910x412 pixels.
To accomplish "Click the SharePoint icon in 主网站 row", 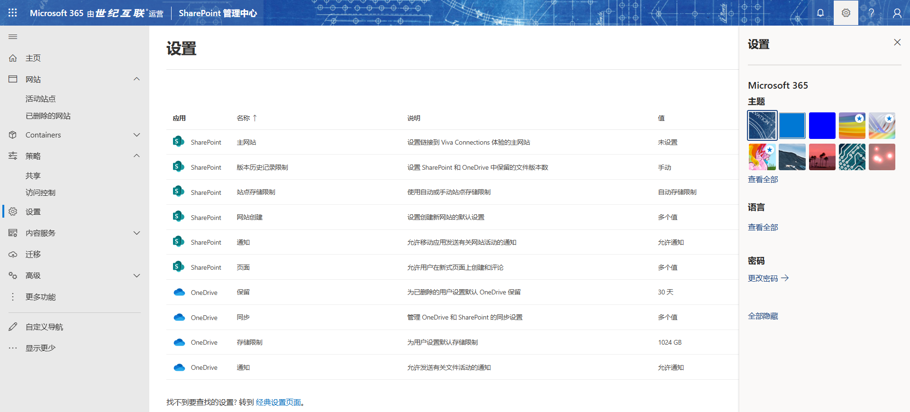I will click(x=178, y=141).
